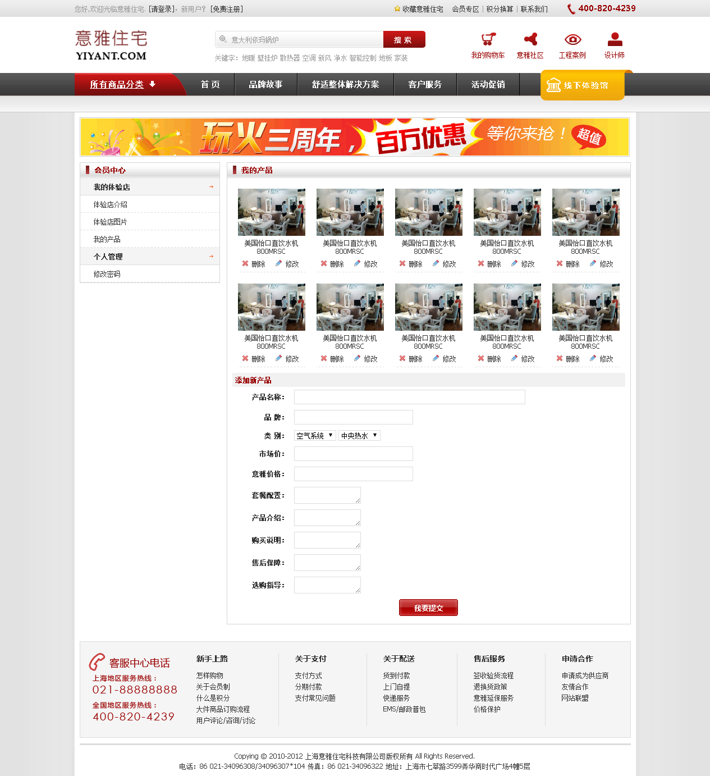This screenshot has width=710, height=776.
Task: Open 品牌故事 in navigation bar
Action: coord(265,84)
